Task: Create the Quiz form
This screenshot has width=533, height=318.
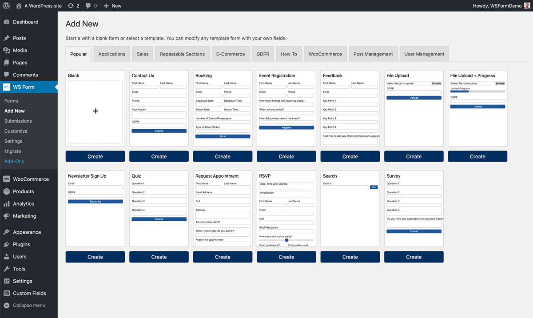Action: coord(159,257)
